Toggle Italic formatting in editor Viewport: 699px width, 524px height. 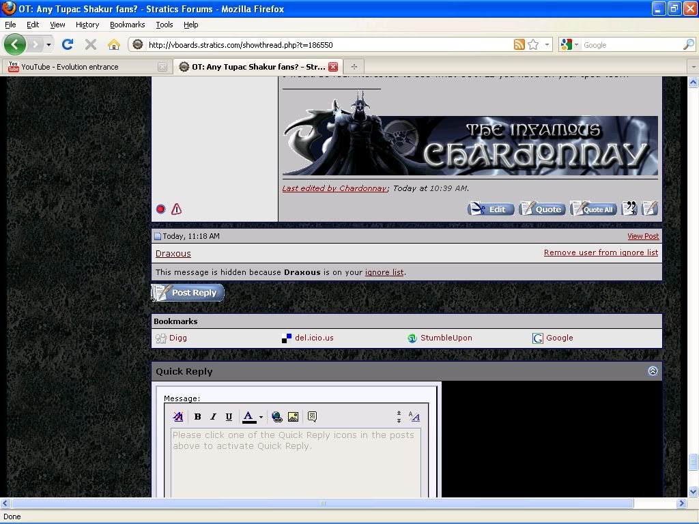tap(213, 417)
